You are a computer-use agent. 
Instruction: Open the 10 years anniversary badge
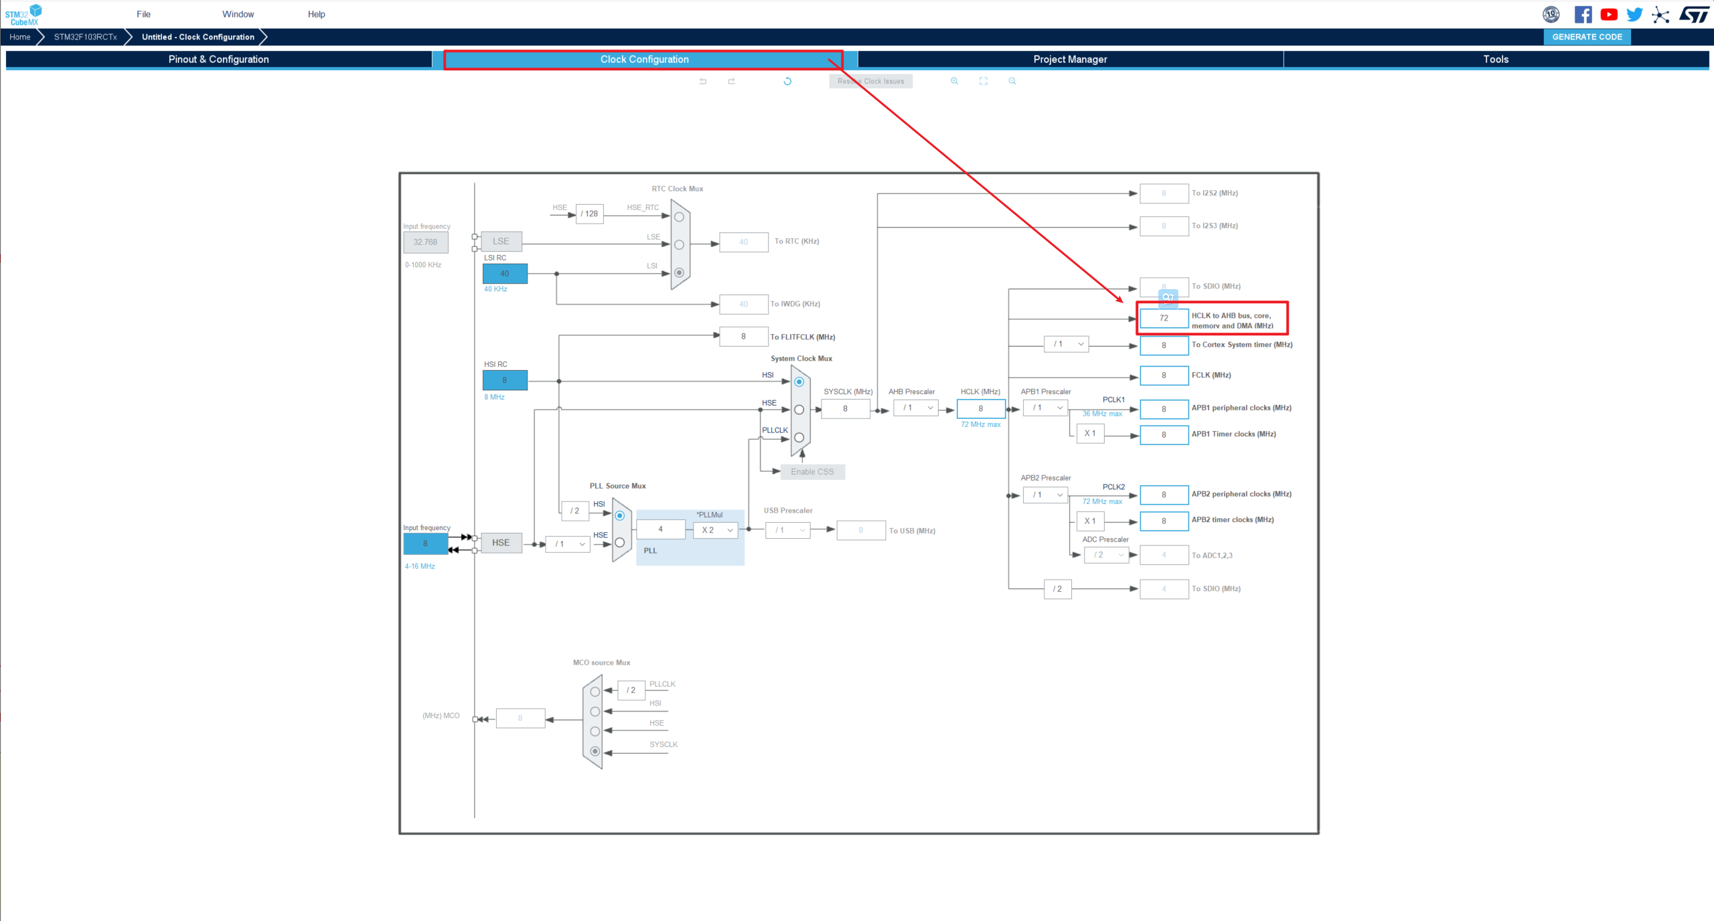pos(1551,14)
